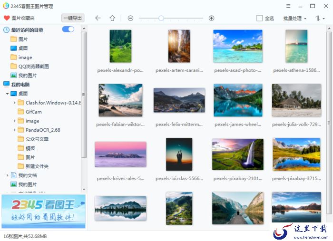
Task: Select the pexels-artem-sarani... forest thumbnail
Action: tap(179, 46)
